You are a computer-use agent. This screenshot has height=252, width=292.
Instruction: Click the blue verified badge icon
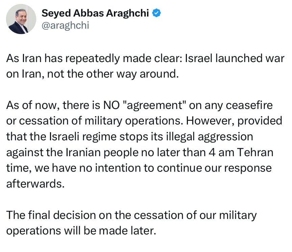click(x=156, y=13)
